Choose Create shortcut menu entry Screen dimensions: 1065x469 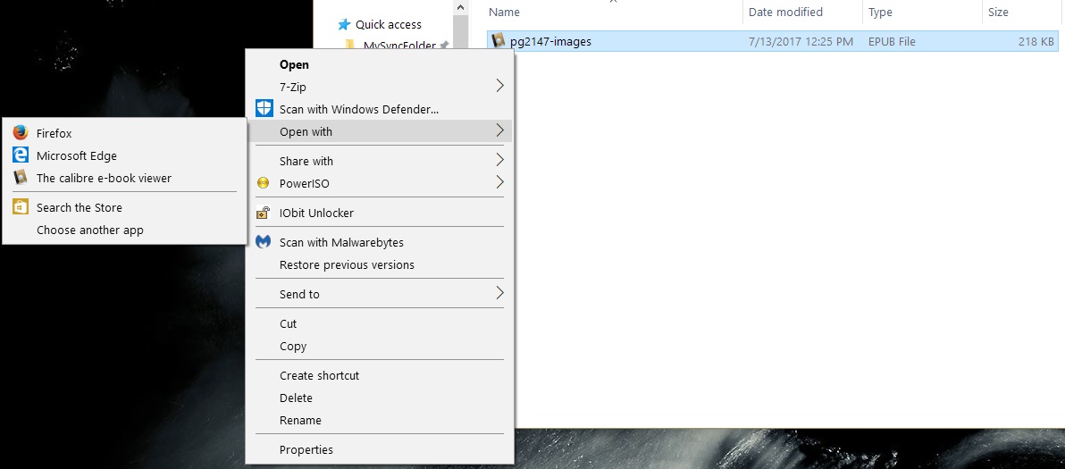click(319, 375)
